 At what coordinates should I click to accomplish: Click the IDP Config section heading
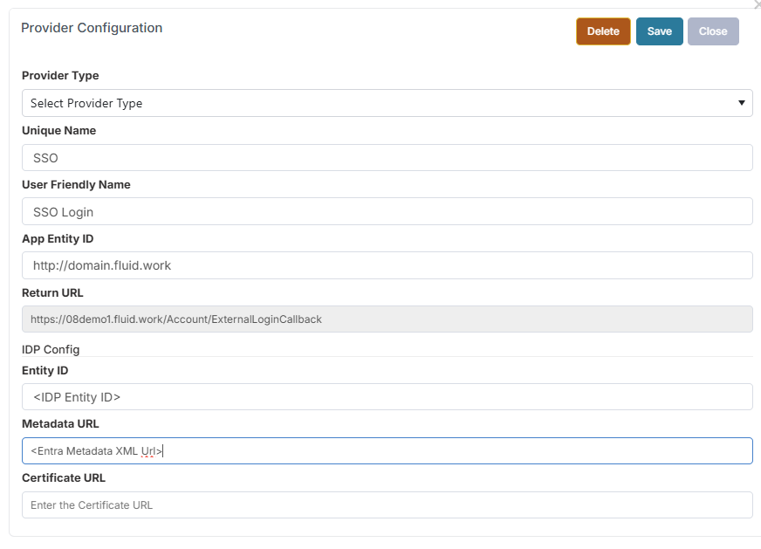(x=51, y=349)
